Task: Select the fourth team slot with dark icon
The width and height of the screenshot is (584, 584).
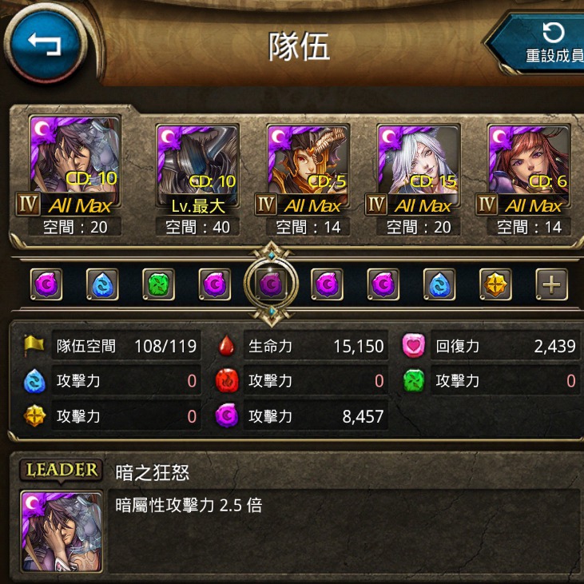Action: [215, 284]
